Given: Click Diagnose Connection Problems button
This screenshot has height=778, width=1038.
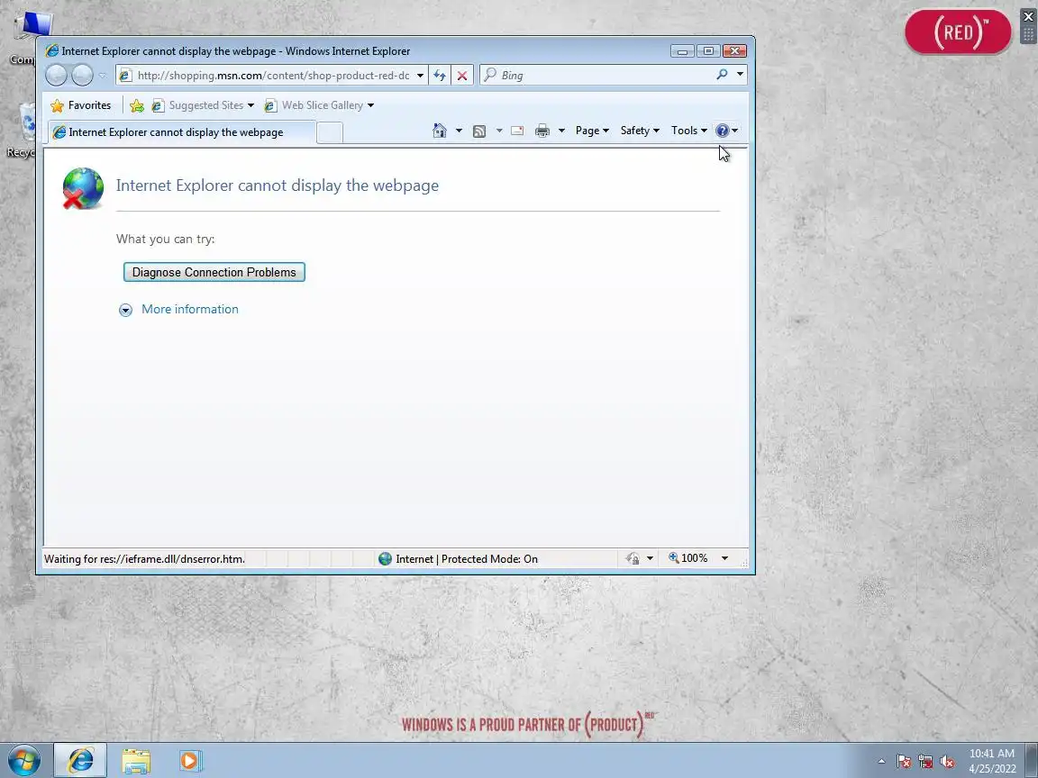Looking at the screenshot, I should 214,272.
